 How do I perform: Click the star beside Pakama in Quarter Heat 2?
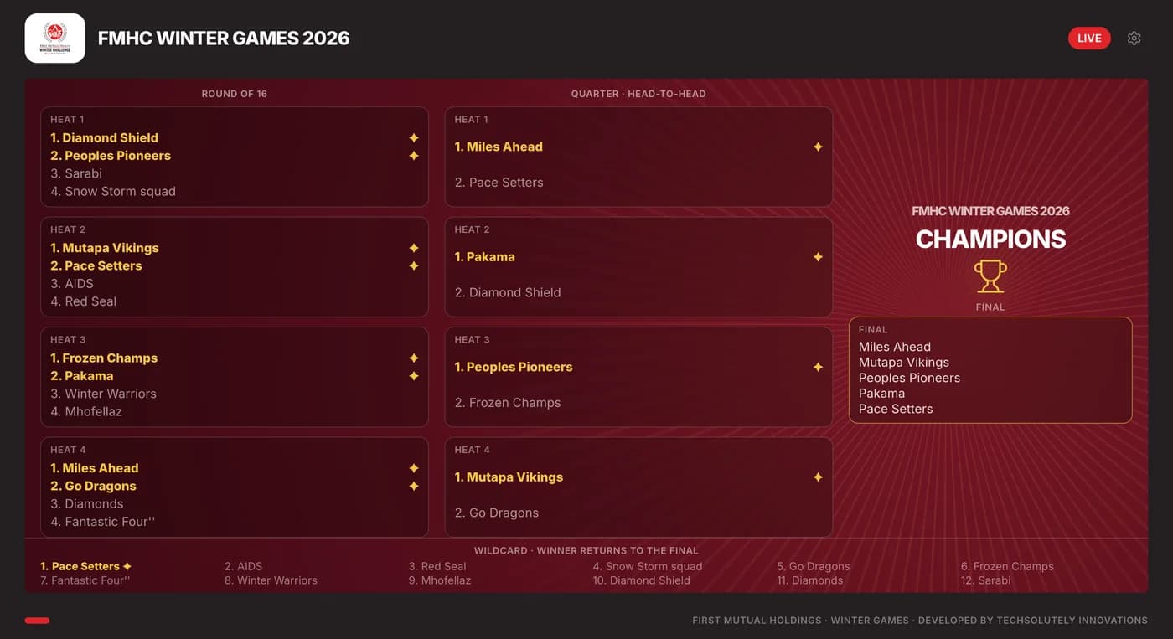[818, 257]
